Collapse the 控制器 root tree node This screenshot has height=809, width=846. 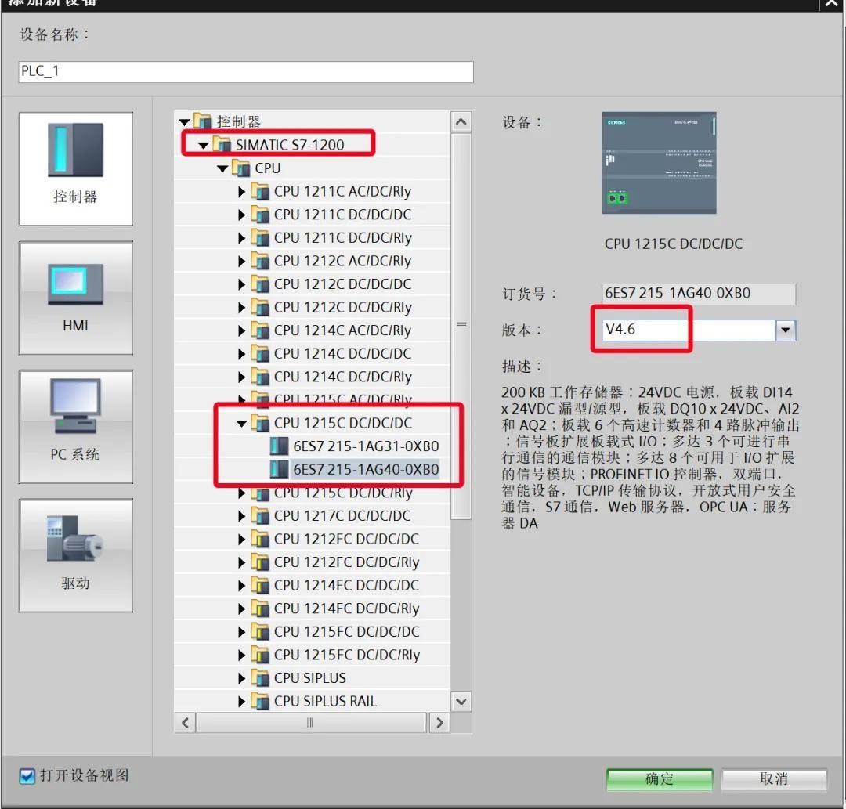click(185, 122)
